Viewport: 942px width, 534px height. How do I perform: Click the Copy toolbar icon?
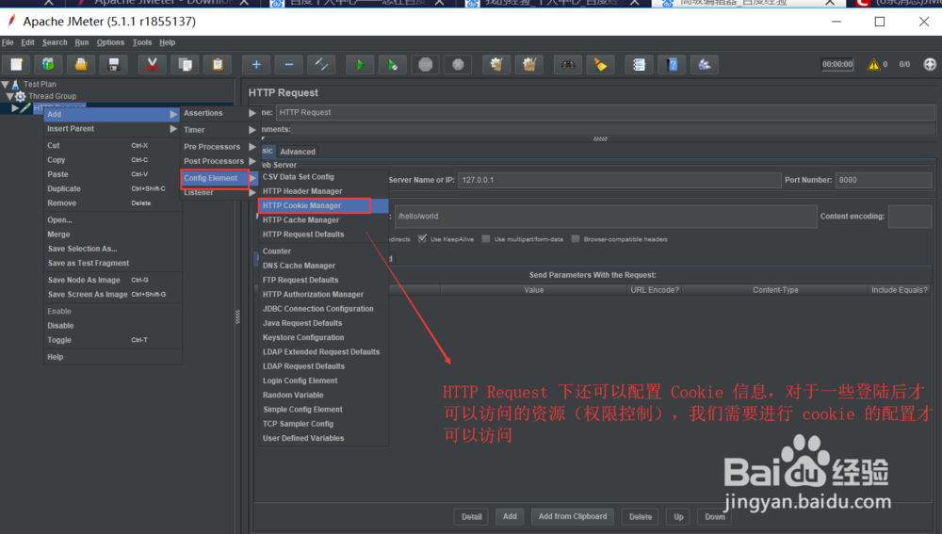point(185,64)
